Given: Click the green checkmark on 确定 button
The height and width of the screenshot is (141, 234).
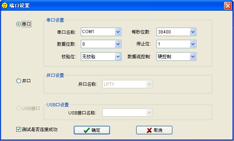Looking at the screenshot, I should coord(86,130).
